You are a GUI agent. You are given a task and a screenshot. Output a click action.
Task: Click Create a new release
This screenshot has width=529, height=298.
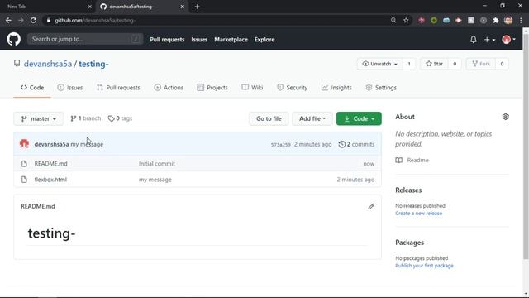419,214
